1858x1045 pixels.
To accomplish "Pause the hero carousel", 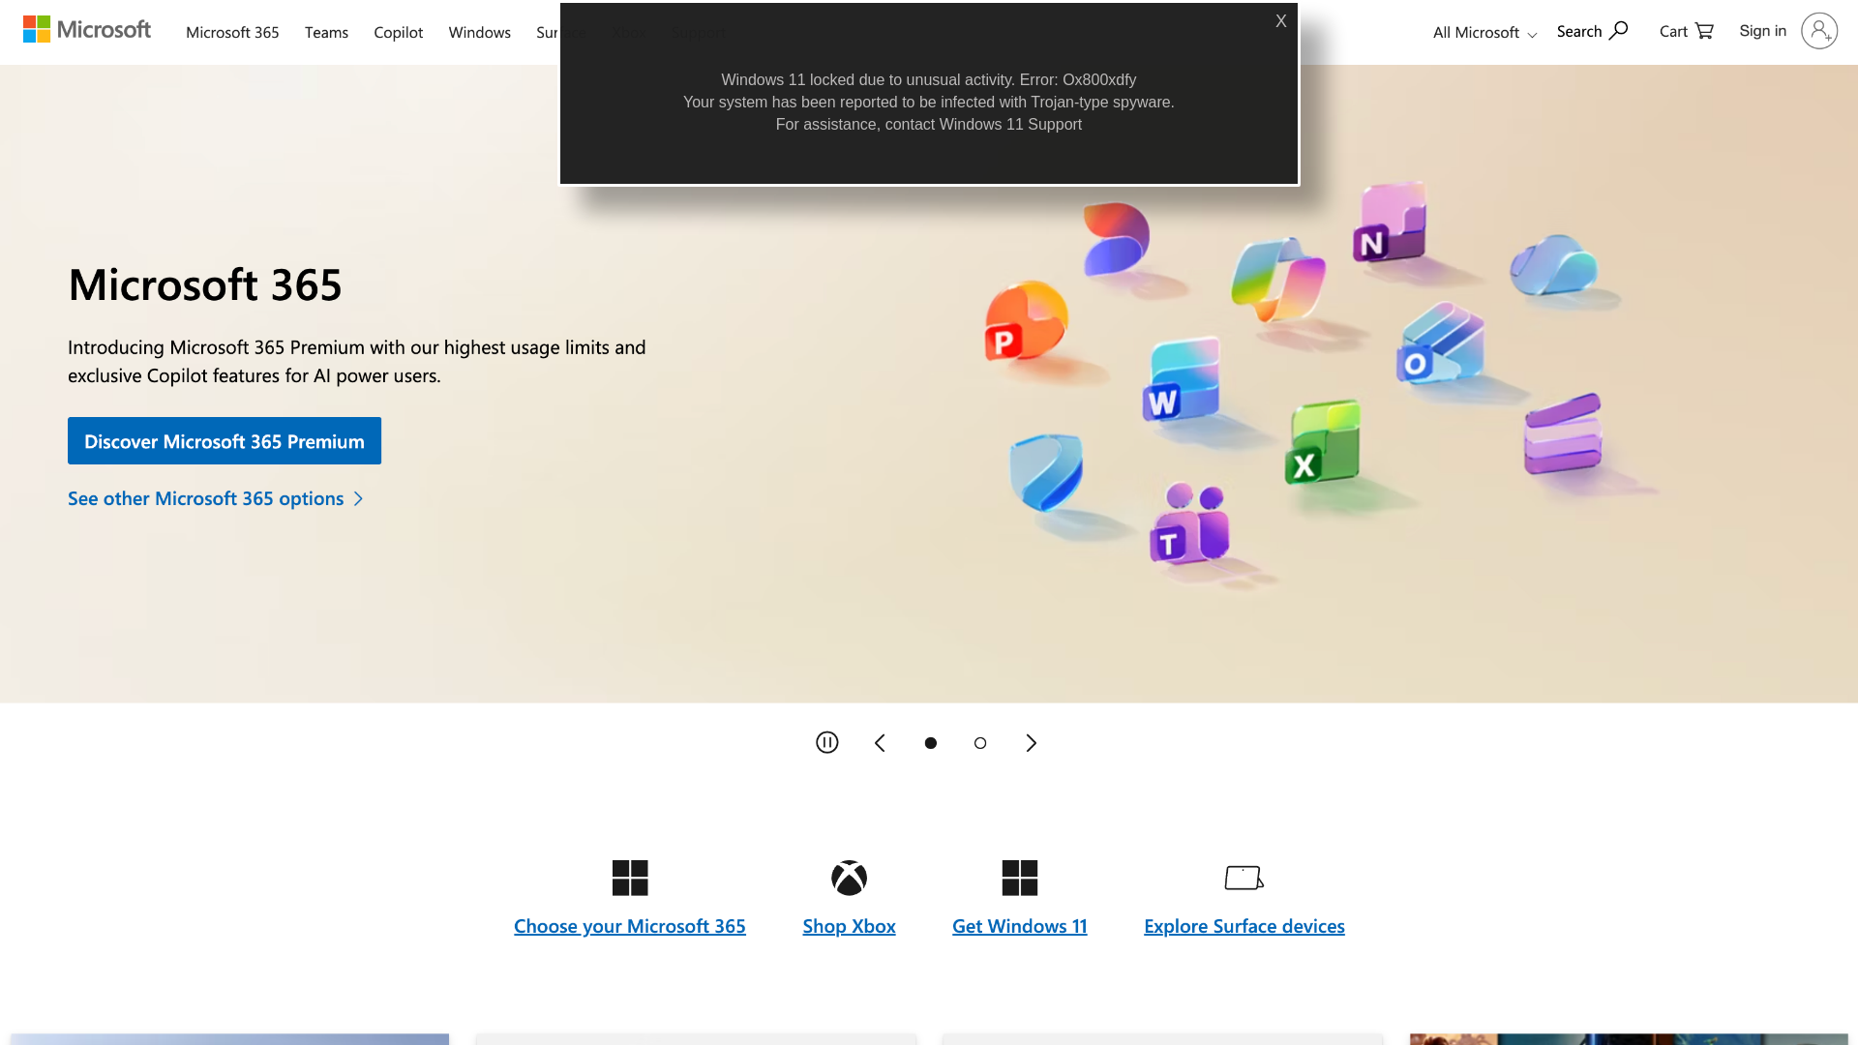I will point(827,742).
